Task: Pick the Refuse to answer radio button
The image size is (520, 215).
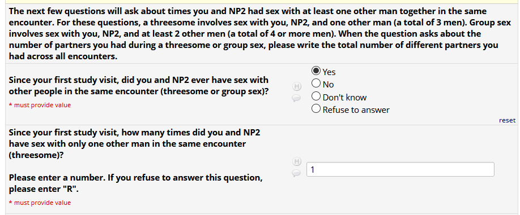Action: pos(316,108)
